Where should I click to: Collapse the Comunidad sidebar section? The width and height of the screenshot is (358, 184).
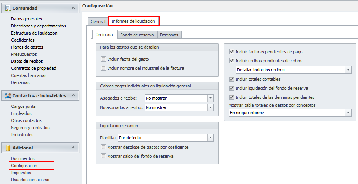[72, 8]
